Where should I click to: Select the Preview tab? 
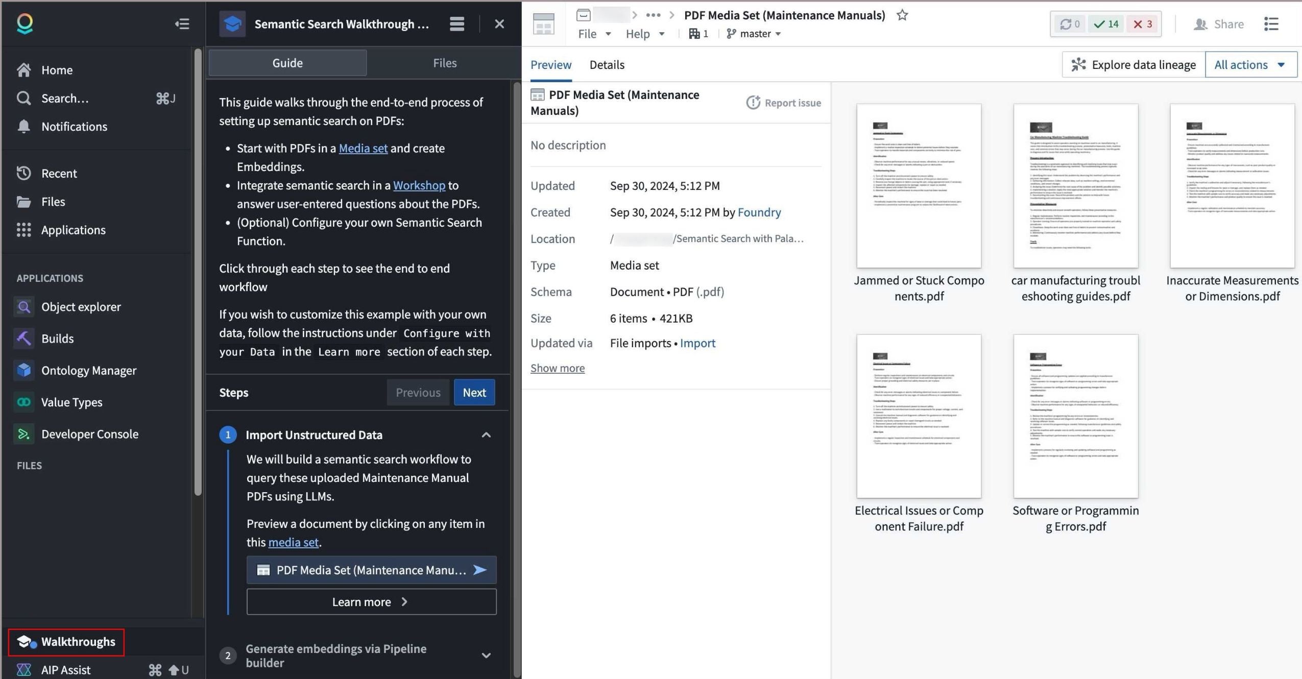pyautogui.click(x=550, y=65)
